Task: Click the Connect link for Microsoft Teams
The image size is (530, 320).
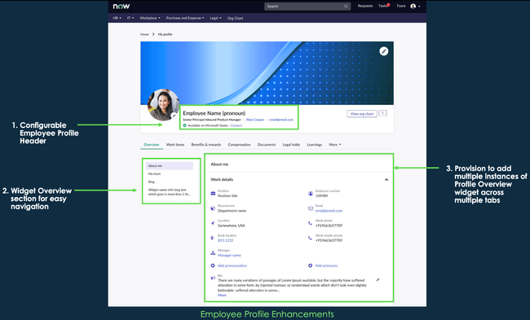Action: (236, 125)
